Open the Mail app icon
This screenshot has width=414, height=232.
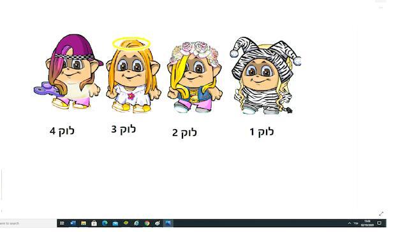(115, 223)
